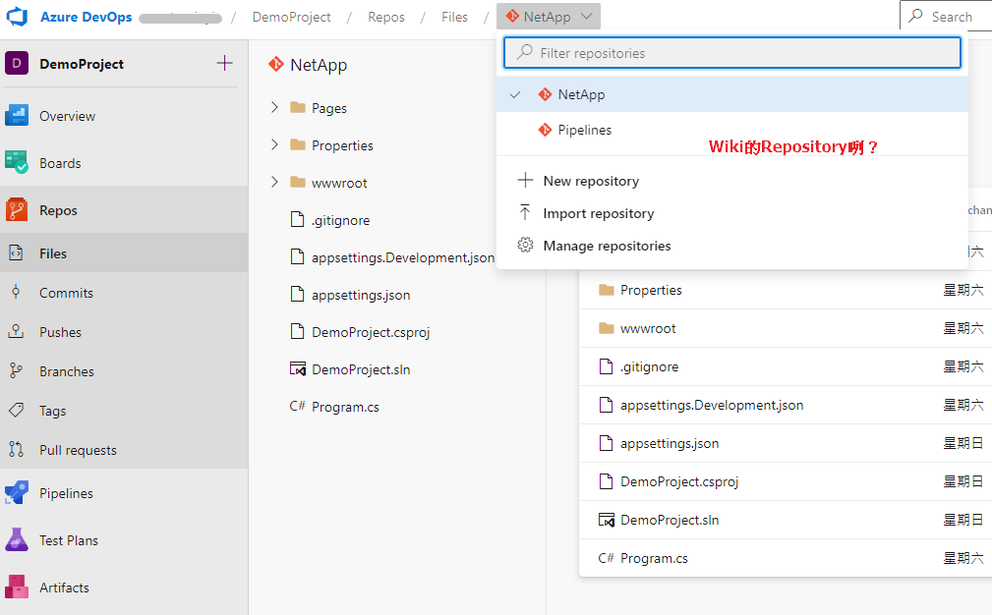Open Repos breadcrumb link
This screenshot has height=615, width=992.
click(x=386, y=17)
